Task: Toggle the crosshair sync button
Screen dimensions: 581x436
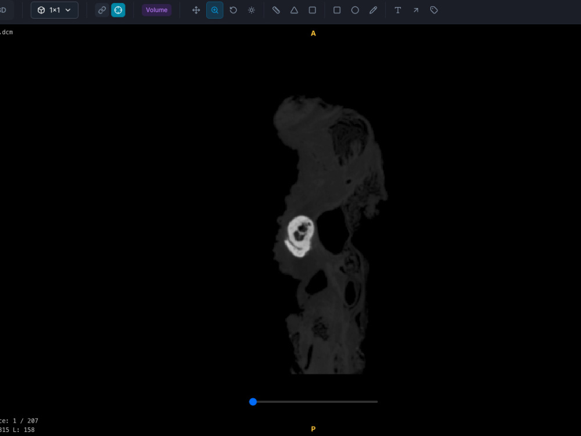Action: pyautogui.click(x=118, y=10)
